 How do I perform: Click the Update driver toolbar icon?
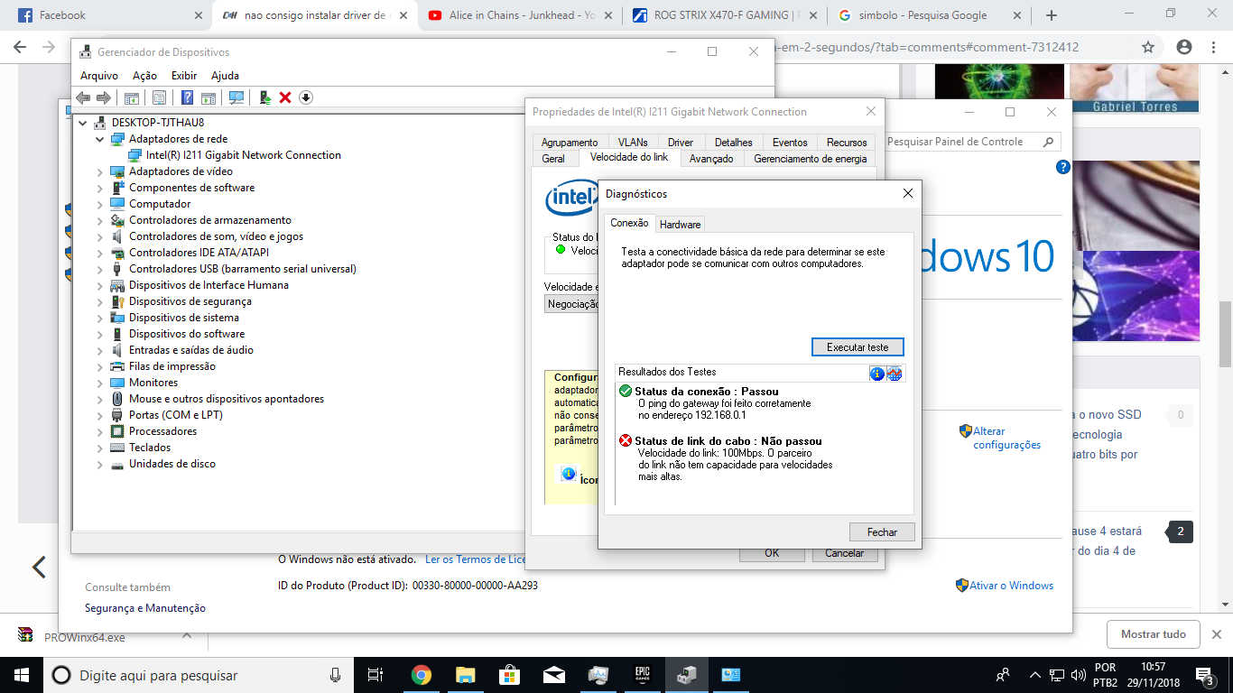[265, 97]
